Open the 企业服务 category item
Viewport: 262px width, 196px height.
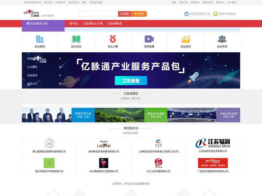click(x=32, y=67)
